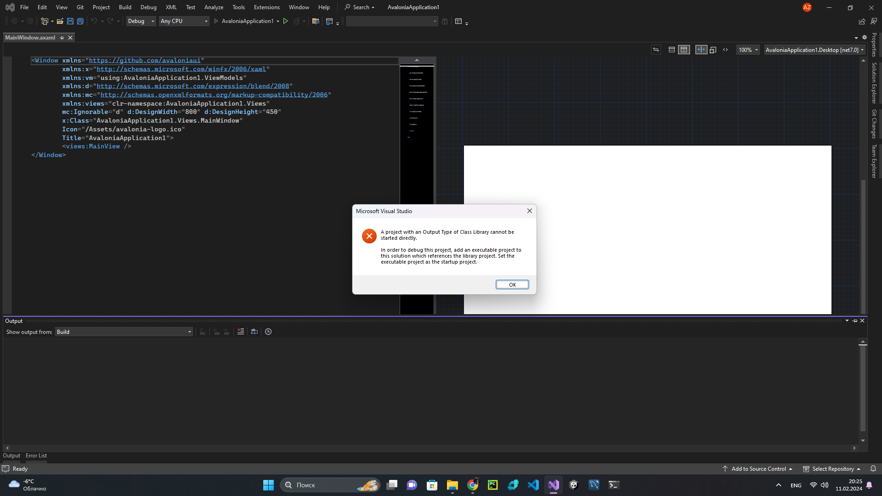Close the Output panel
882x496 pixels.
[862, 321]
